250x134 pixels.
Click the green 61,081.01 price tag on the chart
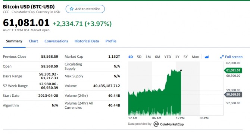233,70
